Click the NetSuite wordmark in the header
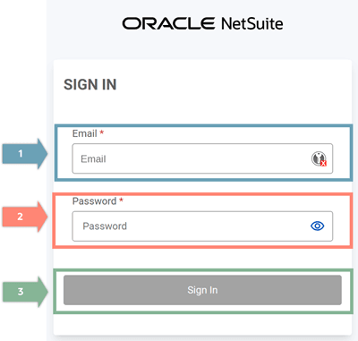The width and height of the screenshot is (358, 341). coord(252,23)
